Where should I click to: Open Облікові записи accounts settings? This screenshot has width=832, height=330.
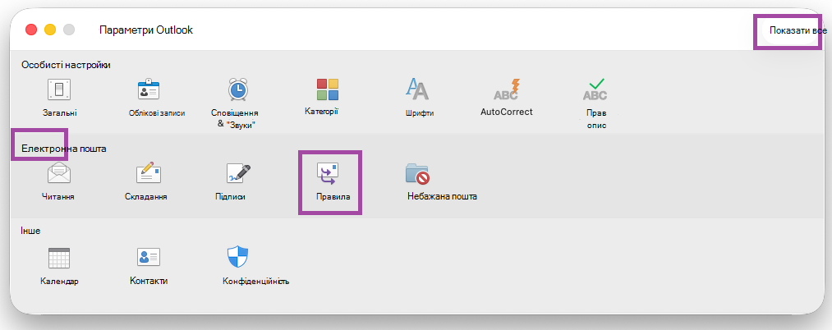pos(149,89)
